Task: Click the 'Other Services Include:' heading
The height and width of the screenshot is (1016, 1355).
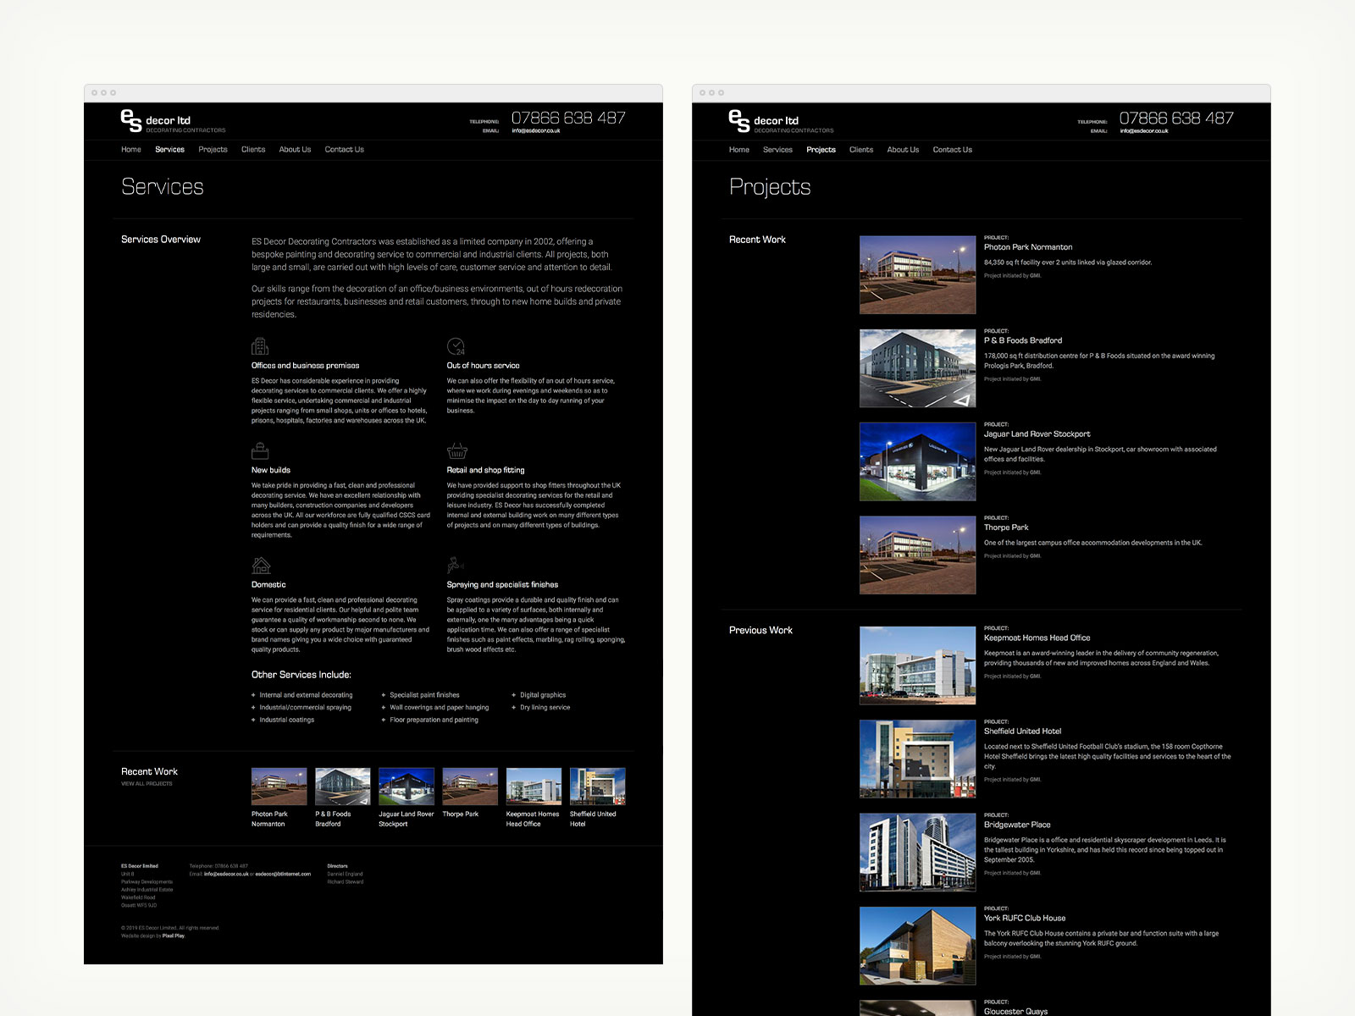Action: pyautogui.click(x=301, y=675)
